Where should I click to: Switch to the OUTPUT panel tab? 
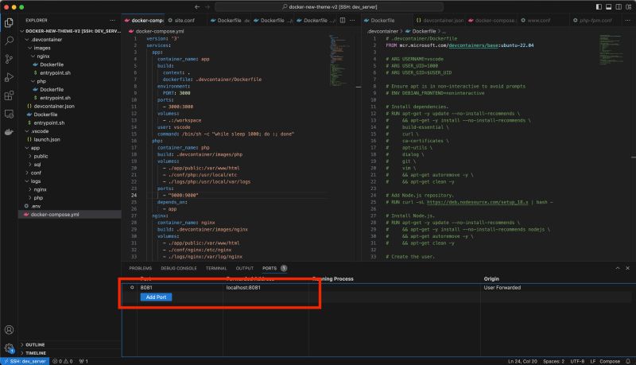(245, 268)
